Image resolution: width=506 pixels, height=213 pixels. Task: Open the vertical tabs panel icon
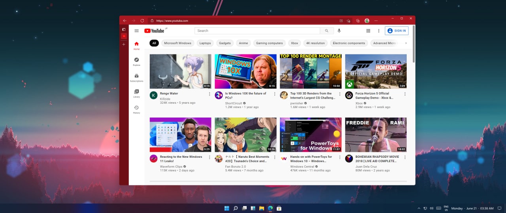coord(124,29)
